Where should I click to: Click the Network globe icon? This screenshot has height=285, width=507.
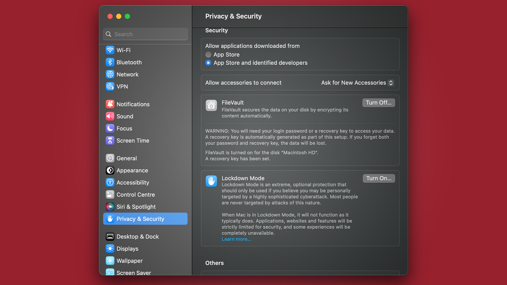110,74
